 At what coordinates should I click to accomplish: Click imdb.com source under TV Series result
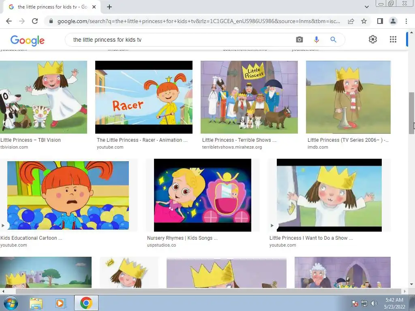(318, 147)
